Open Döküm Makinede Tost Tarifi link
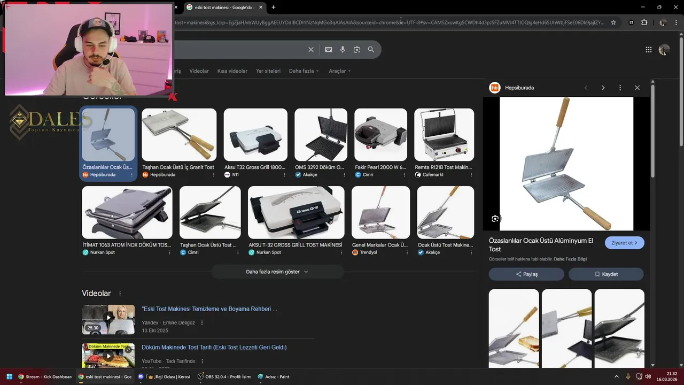This screenshot has height=385, width=684. click(x=214, y=348)
